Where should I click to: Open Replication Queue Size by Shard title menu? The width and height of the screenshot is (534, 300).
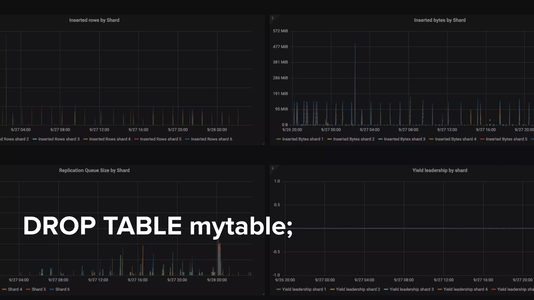tap(94, 170)
